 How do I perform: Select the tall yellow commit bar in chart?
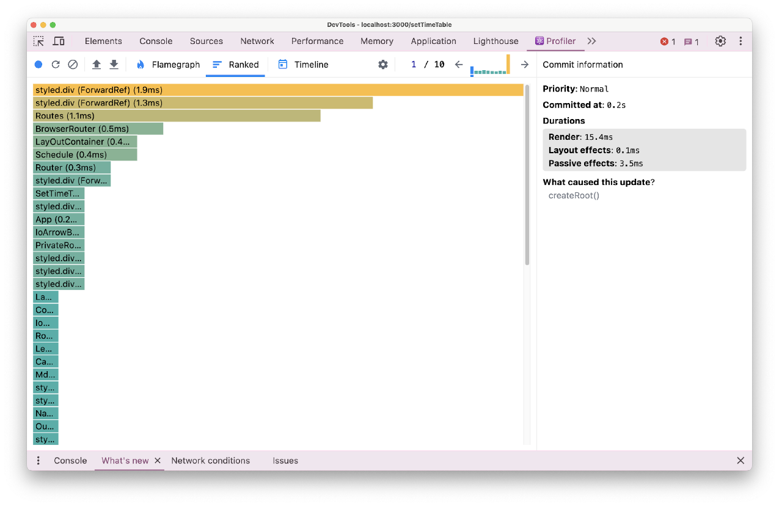pos(508,65)
